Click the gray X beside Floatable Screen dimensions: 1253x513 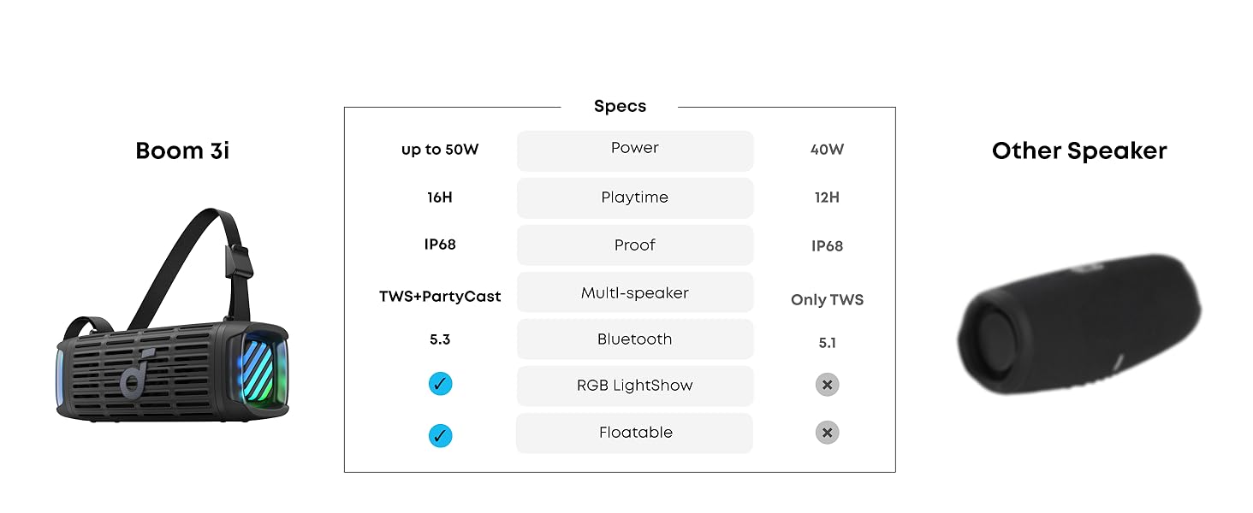tap(827, 433)
